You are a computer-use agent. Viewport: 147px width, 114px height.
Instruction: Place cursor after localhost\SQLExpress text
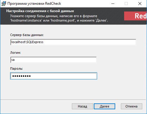pos(44,42)
